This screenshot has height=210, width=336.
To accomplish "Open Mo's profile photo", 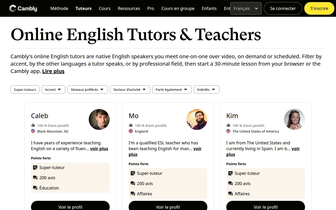I will (197, 119).
